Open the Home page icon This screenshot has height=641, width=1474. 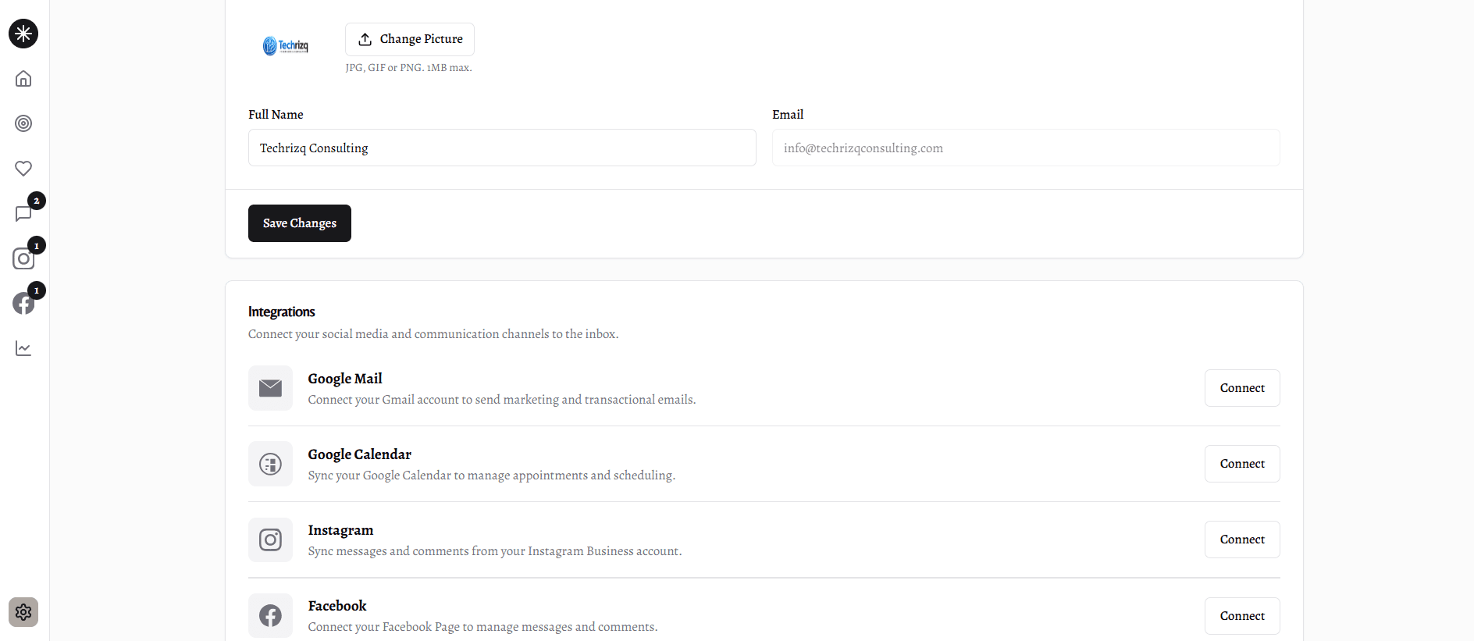pos(23,79)
